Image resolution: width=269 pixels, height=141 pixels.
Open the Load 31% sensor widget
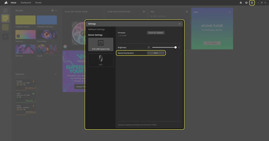pyautogui.click(x=26, y=97)
